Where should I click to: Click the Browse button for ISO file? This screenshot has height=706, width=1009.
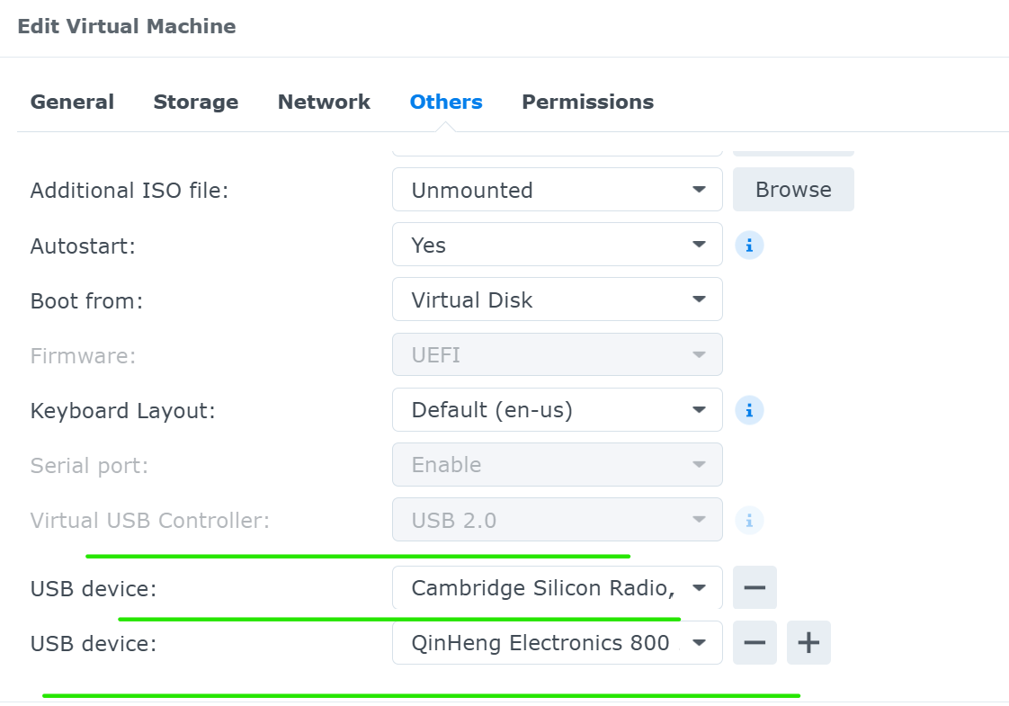tap(793, 189)
